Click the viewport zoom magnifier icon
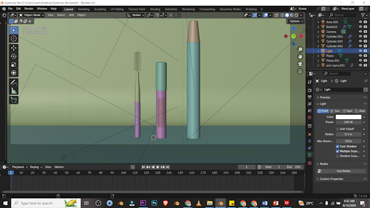This screenshot has width=370, height=208. pos(300,49)
